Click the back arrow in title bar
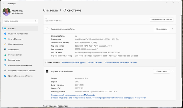183x108 pixels. (3, 3)
